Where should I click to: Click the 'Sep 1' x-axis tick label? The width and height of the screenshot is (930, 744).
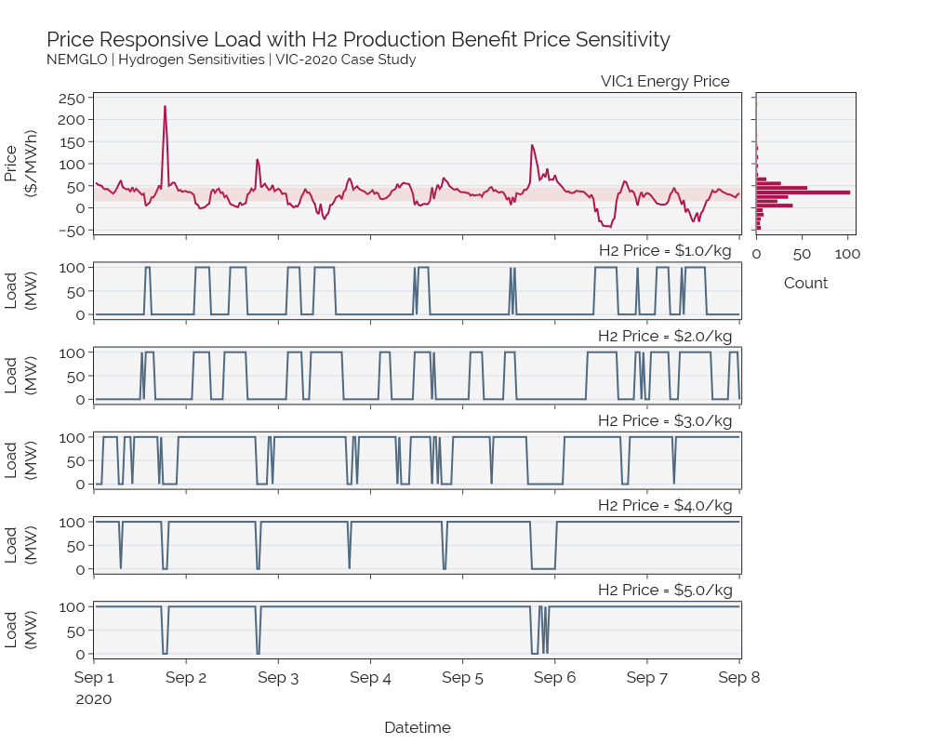94,678
